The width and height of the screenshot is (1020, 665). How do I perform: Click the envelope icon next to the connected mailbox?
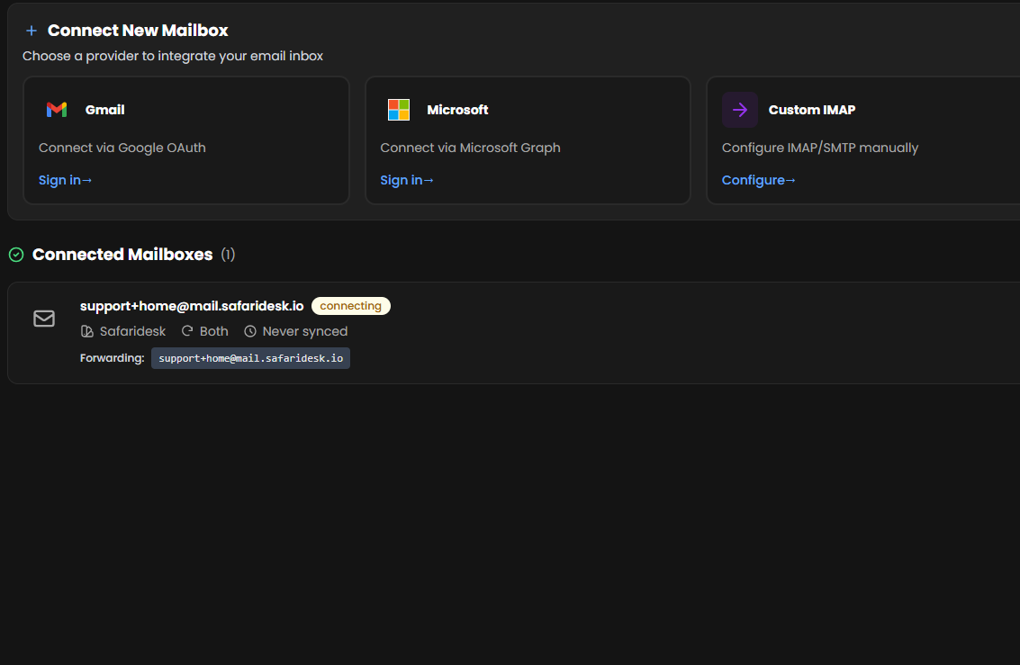point(43,319)
